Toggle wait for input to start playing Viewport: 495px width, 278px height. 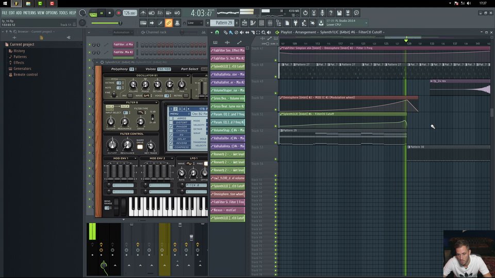[x=152, y=13]
